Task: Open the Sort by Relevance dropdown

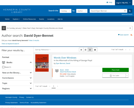Action: click(43, 50)
